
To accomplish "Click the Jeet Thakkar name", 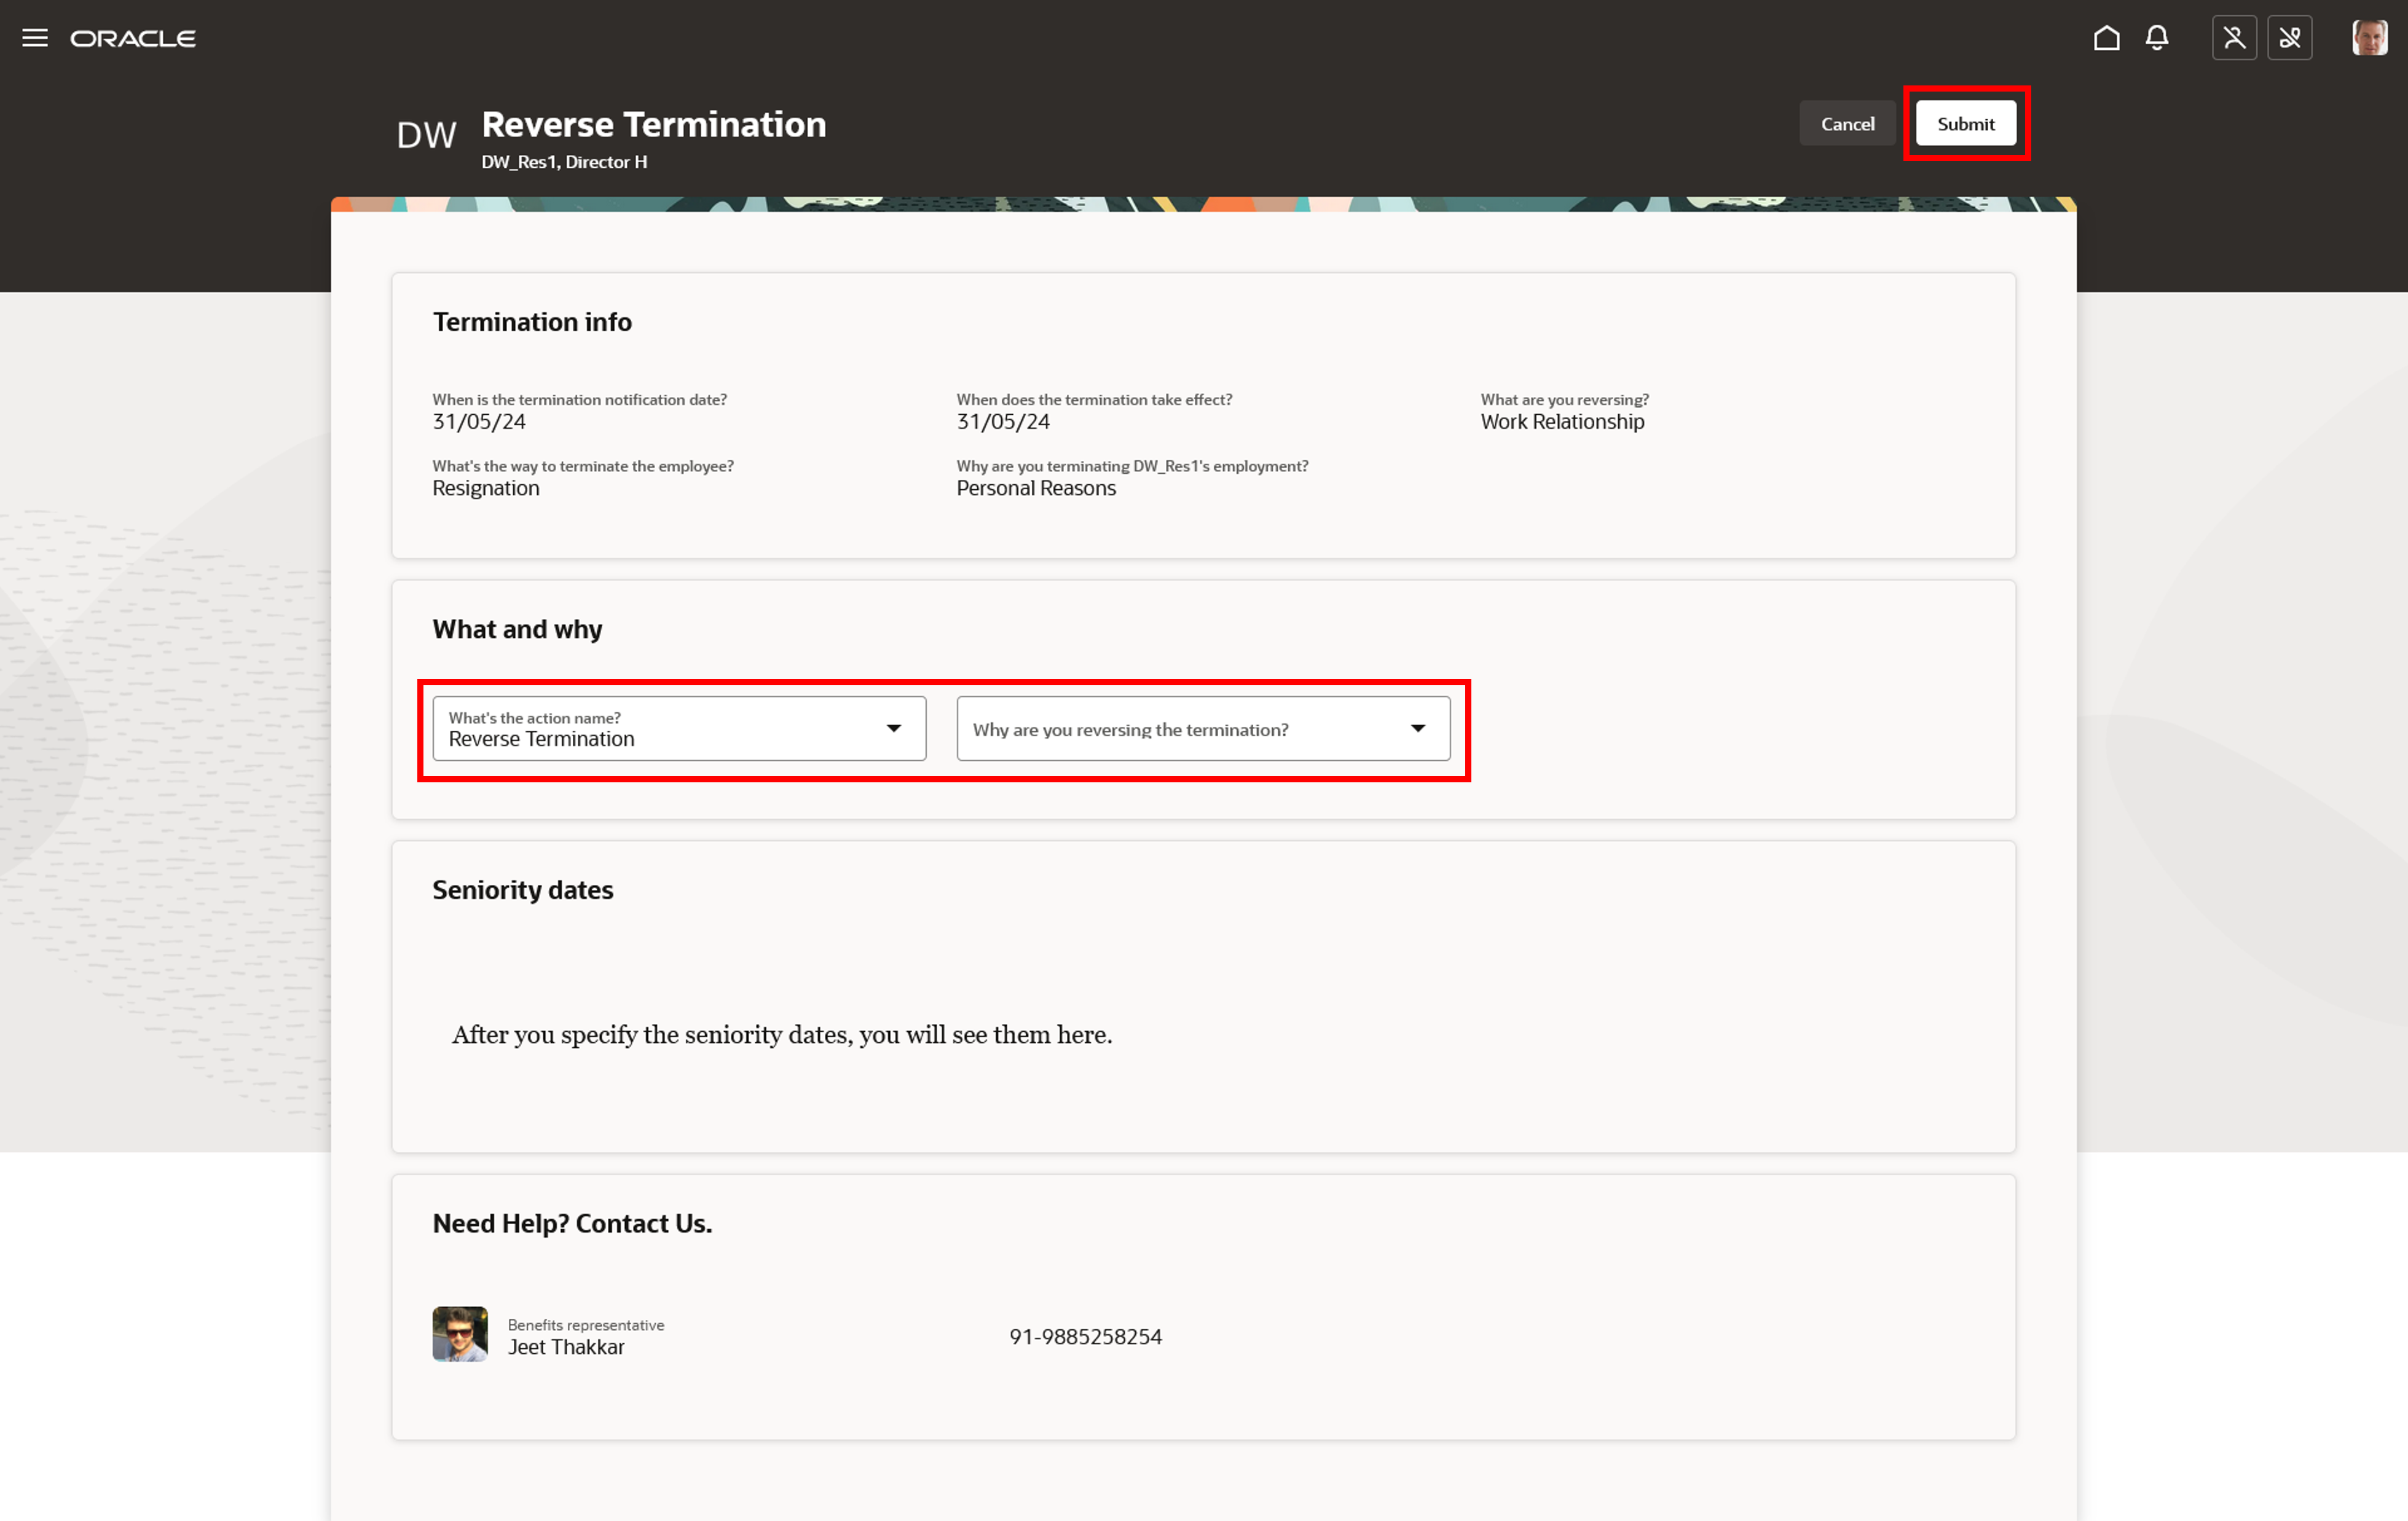I will (566, 1347).
